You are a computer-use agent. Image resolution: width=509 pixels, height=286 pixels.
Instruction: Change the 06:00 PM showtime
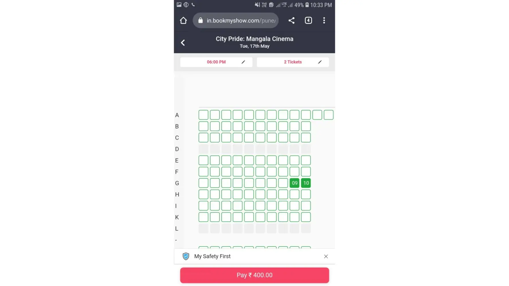click(216, 62)
